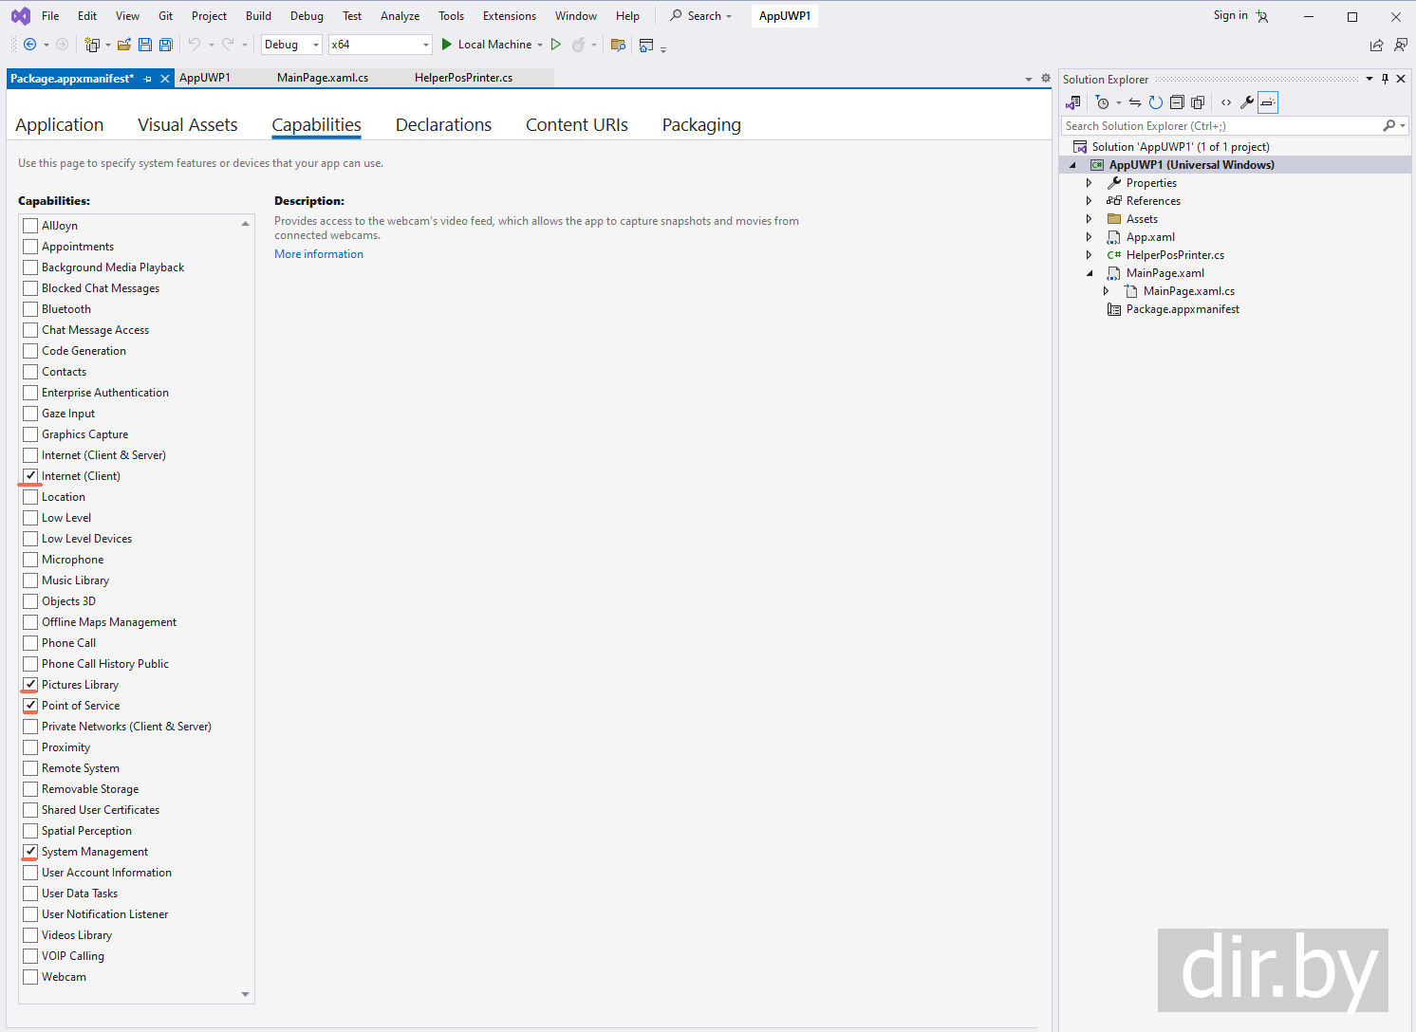Uncheck the Pictures Library capability
The width and height of the screenshot is (1416, 1032).
(x=30, y=685)
